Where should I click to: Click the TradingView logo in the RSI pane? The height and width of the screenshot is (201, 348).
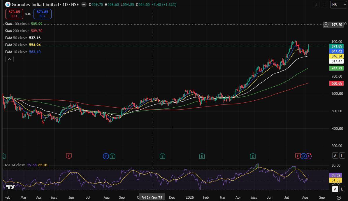click(10, 187)
